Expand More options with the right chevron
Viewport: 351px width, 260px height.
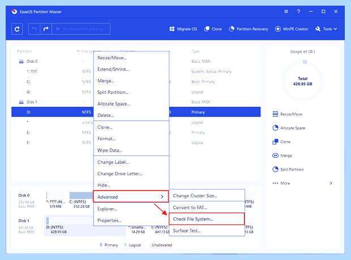point(331,183)
